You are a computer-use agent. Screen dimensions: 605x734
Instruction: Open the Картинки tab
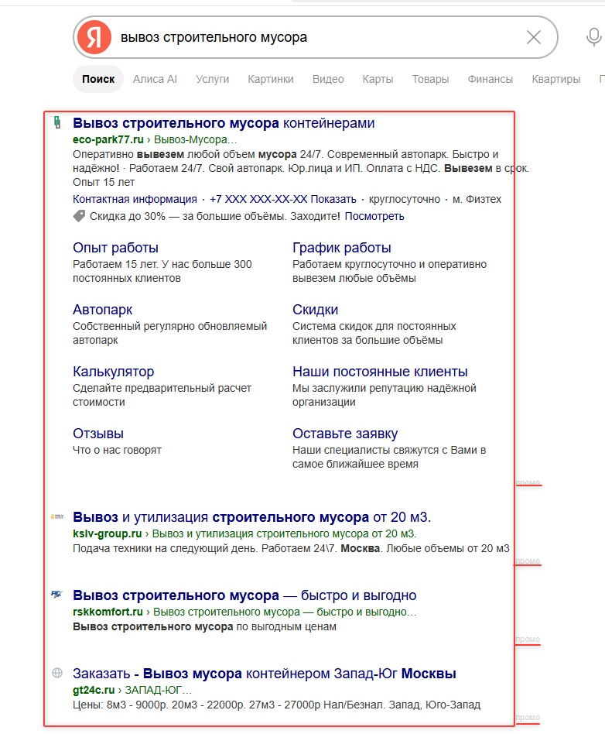(271, 79)
